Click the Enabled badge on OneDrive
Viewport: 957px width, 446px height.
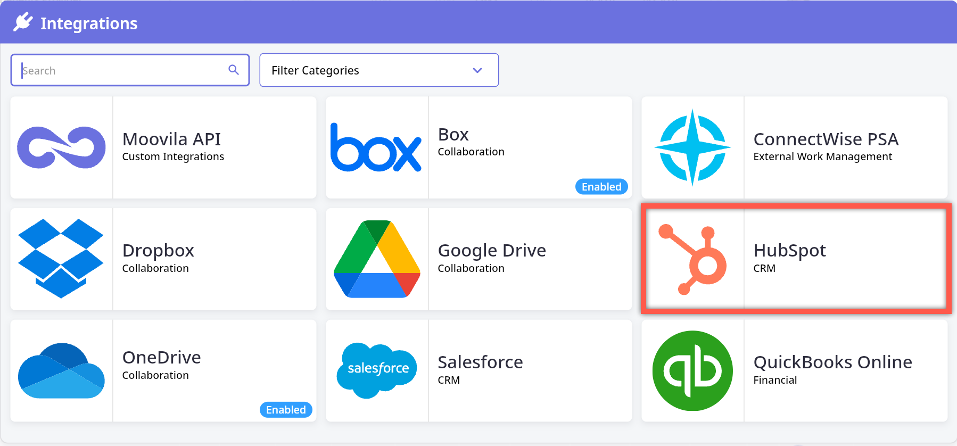(x=286, y=410)
